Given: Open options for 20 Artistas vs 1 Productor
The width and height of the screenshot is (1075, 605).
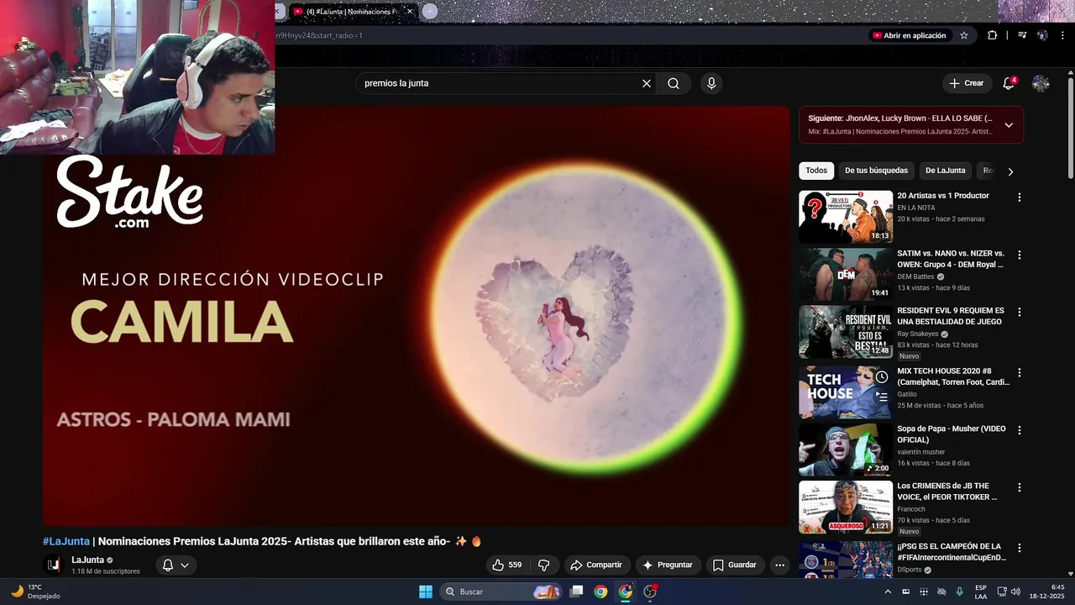Looking at the screenshot, I should coord(1020,197).
